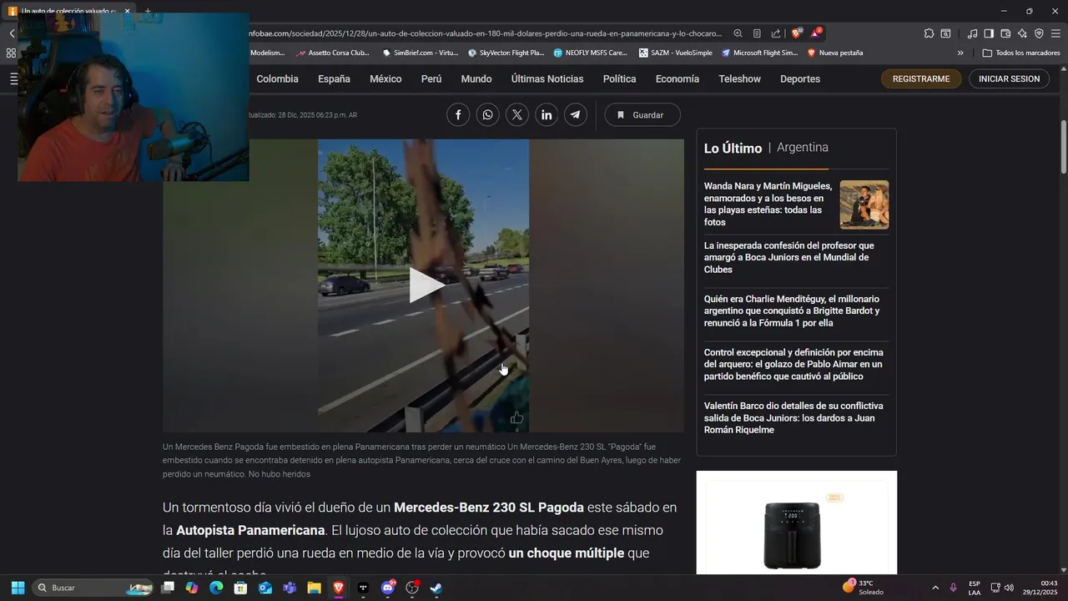Click the page URL address bar
The width and height of the screenshot is (1068, 601).
(x=484, y=33)
